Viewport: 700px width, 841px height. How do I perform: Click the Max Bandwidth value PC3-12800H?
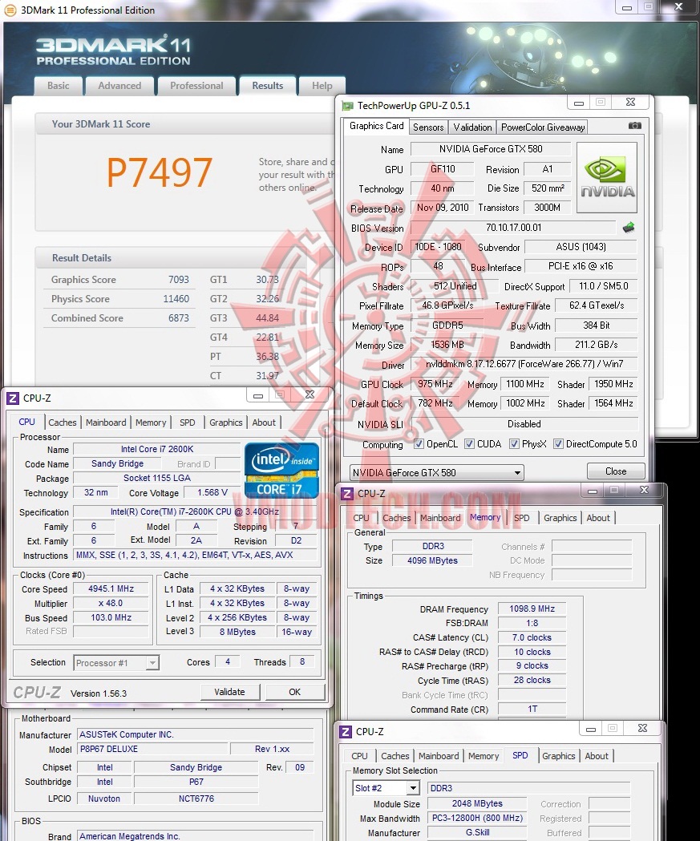[477, 818]
